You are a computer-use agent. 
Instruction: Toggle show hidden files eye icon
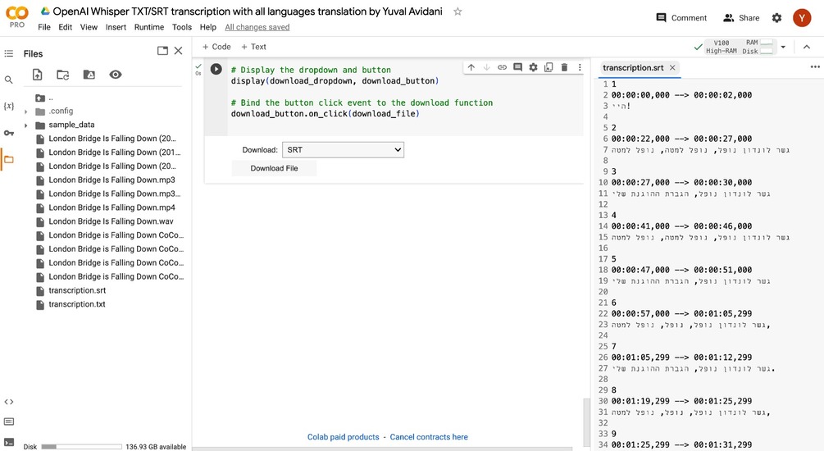116,75
